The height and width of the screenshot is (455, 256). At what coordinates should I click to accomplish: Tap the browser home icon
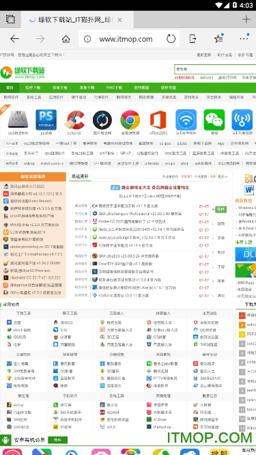click(x=66, y=39)
